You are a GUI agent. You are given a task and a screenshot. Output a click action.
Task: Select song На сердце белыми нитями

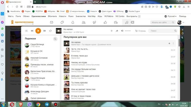(x=83, y=69)
